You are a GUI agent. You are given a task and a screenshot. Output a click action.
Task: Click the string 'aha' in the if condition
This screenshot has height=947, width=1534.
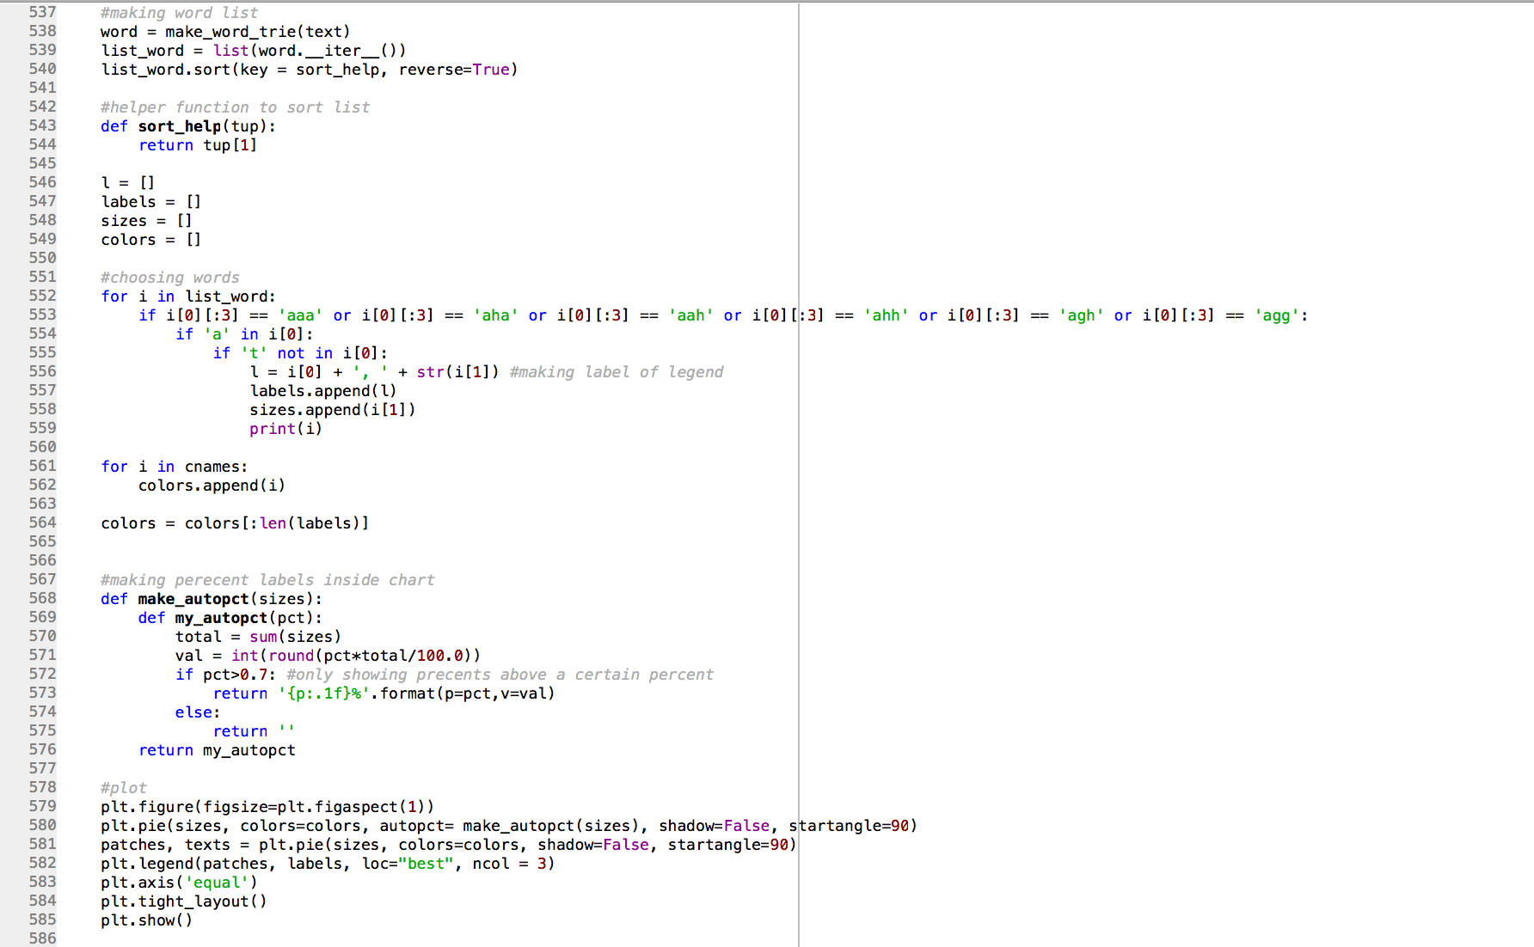coord(495,315)
